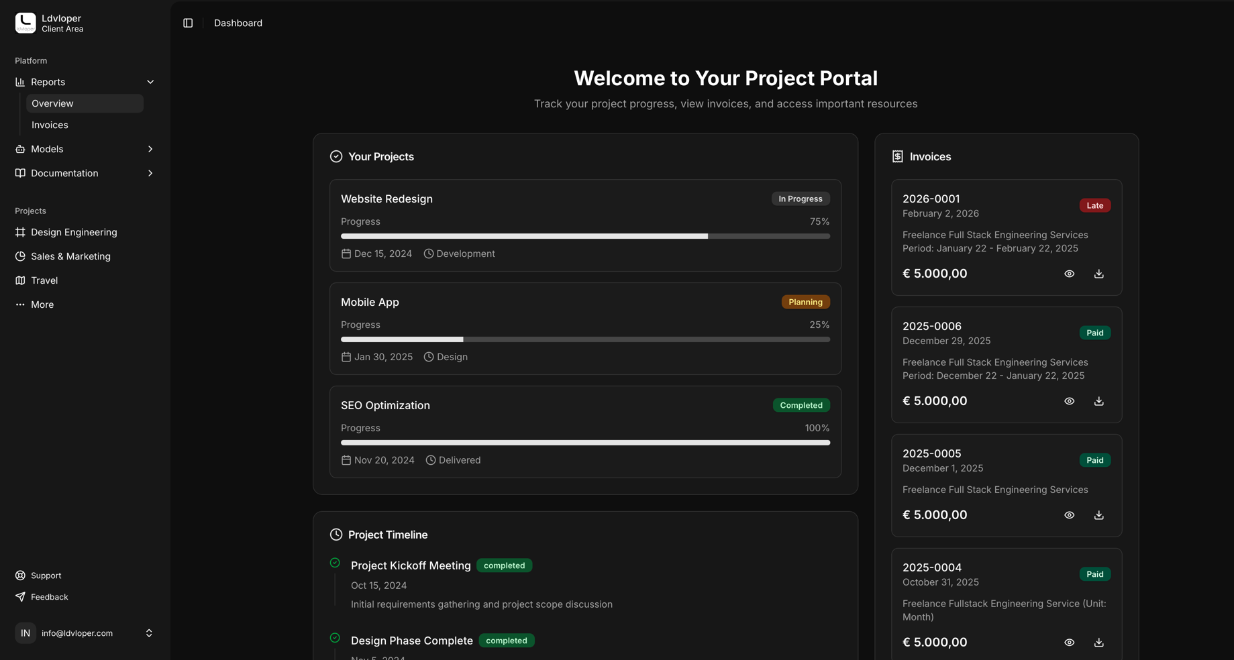Download invoice 2025-0005
1234x660 pixels.
click(1098, 515)
